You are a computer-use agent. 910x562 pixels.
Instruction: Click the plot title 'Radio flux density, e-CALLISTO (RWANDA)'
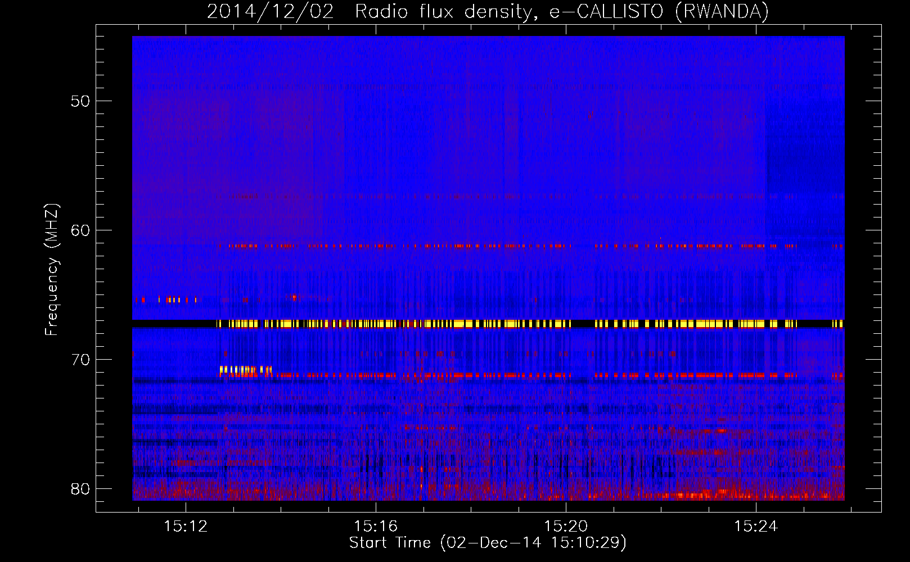[562, 12]
